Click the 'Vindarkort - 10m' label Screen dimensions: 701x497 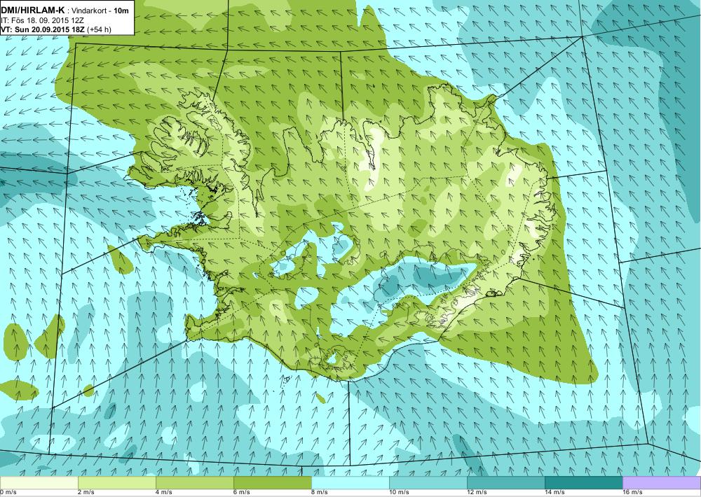coord(100,10)
